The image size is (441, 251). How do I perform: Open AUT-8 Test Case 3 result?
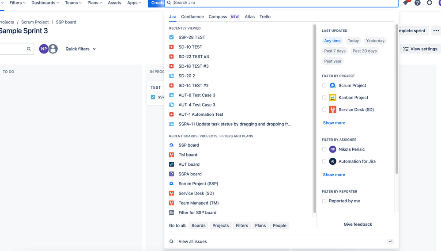tap(197, 95)
